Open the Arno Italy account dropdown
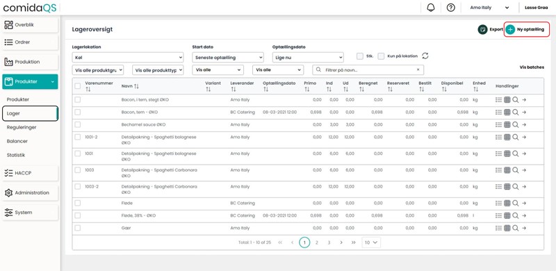The width and height of the screenshot is (556, 271). coord(489,8)
